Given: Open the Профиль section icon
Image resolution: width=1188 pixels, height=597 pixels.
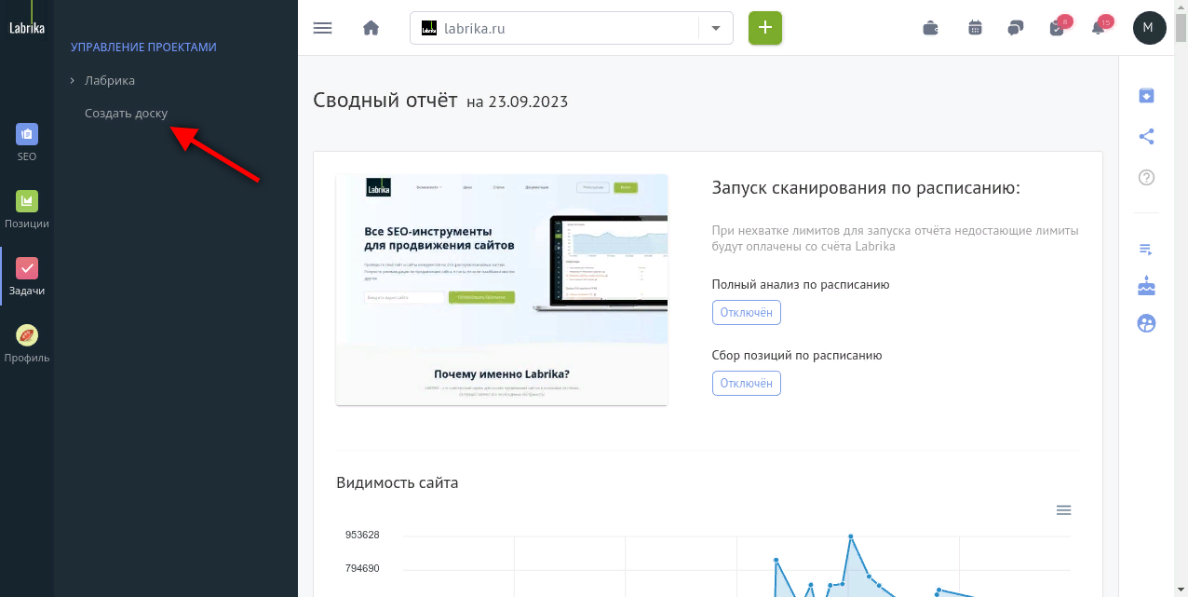Looking at the screenshot, I should [27, 335].
